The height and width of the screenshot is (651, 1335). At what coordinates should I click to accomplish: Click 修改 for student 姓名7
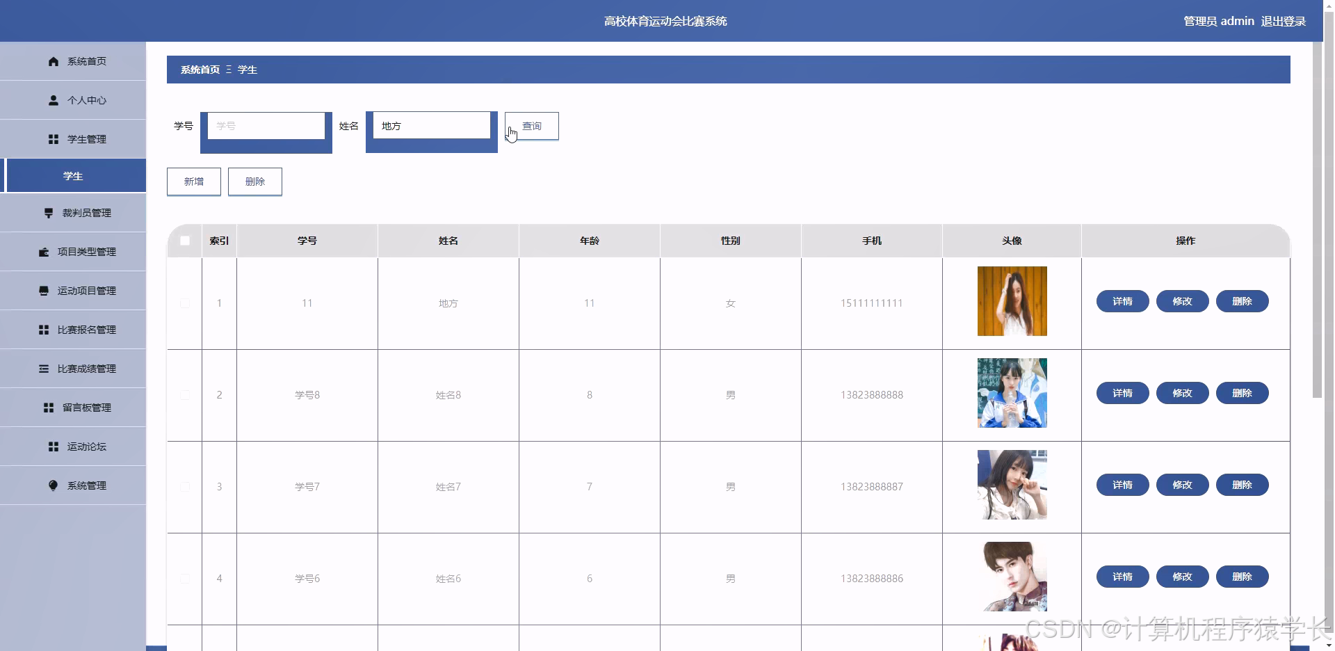[1183, 485]
